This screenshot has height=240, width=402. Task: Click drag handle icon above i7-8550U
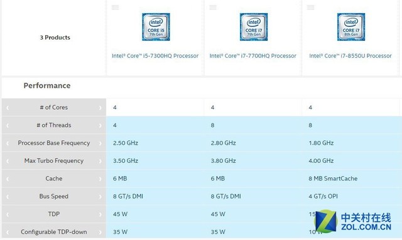[x=310, y=7]
